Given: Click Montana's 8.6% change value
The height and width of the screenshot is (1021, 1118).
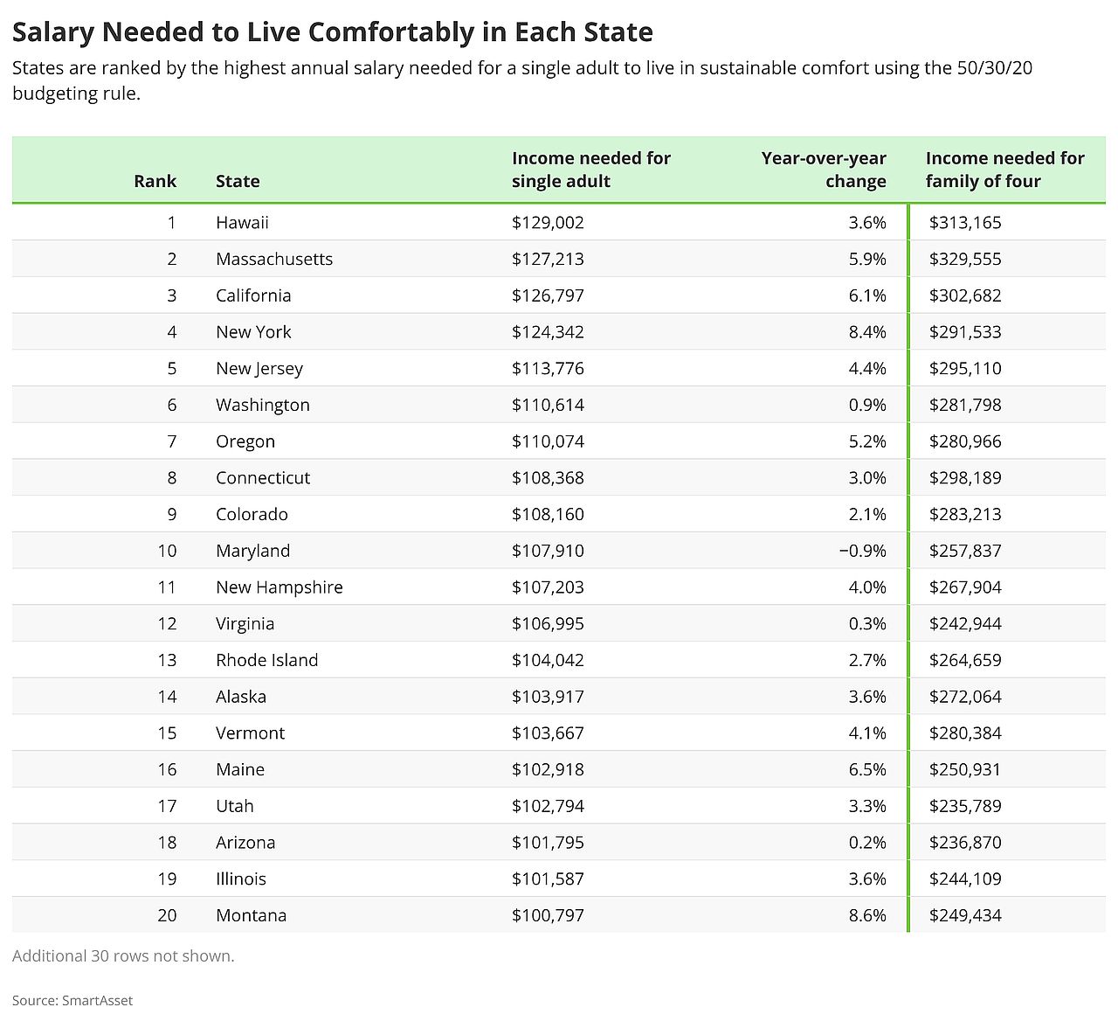Looking at the screenshot, I should tap(867, 916).
